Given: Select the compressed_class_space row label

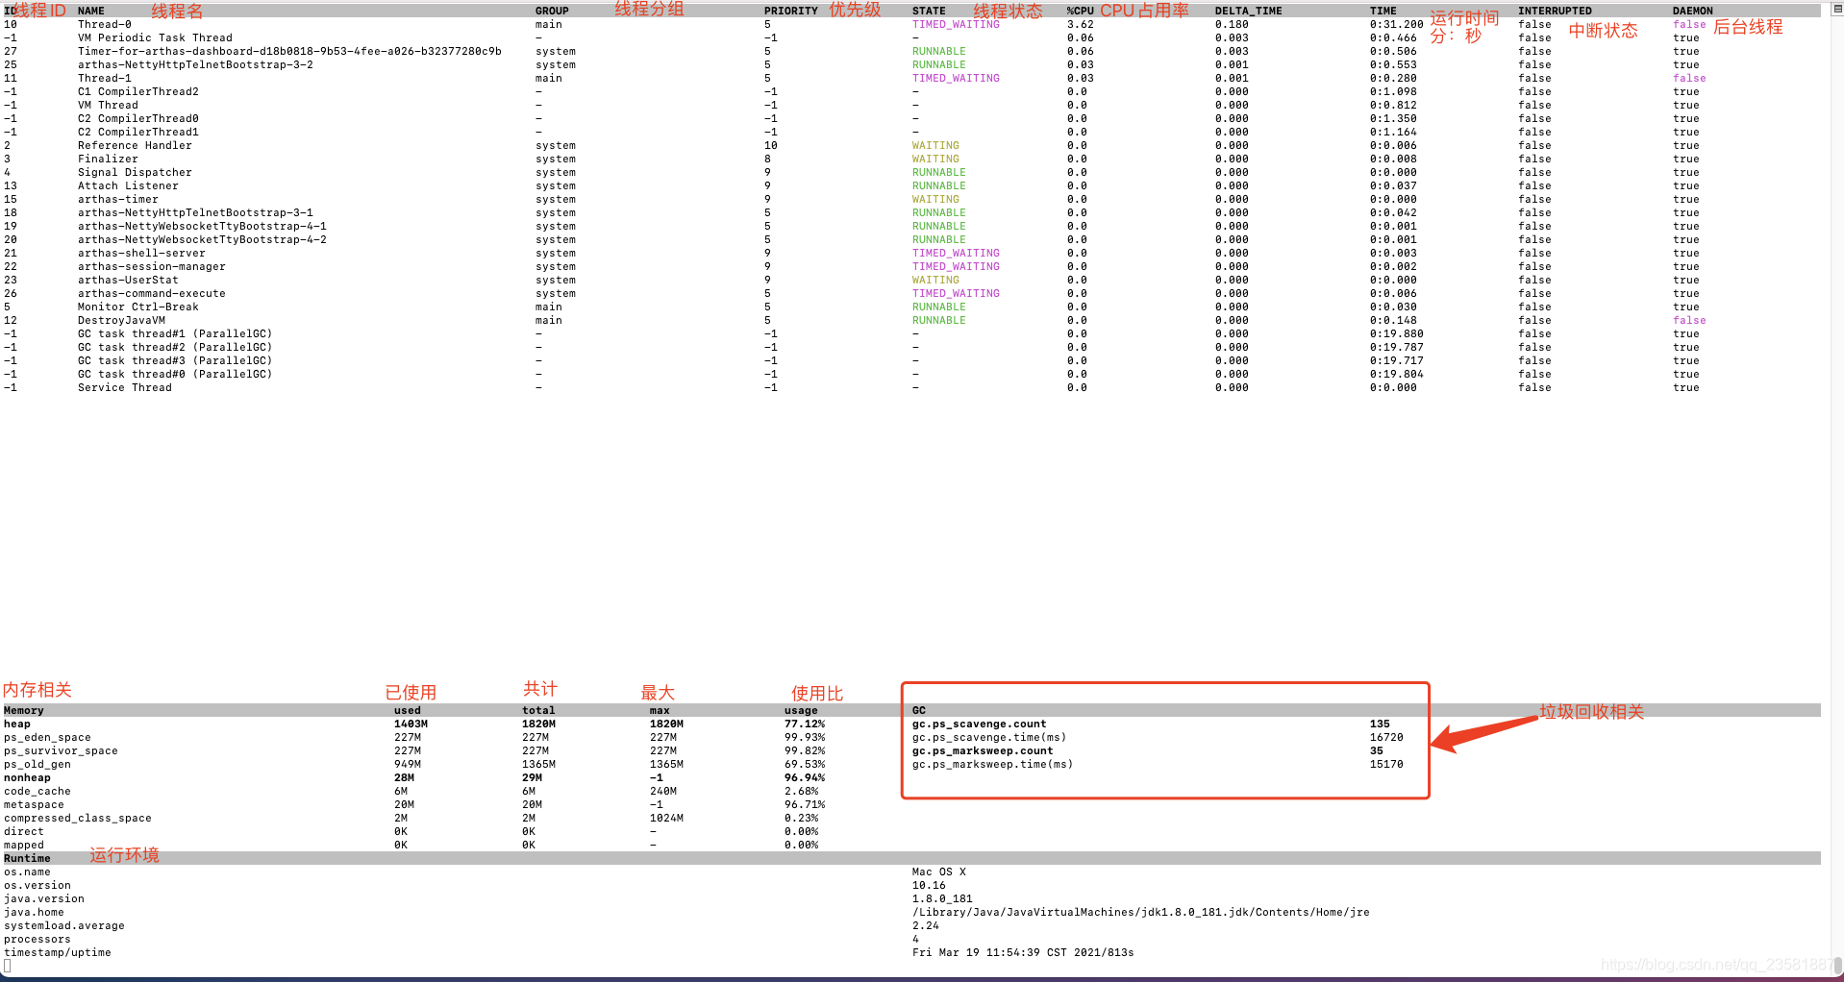Looking at the screenshot, I should click(78, 819).
